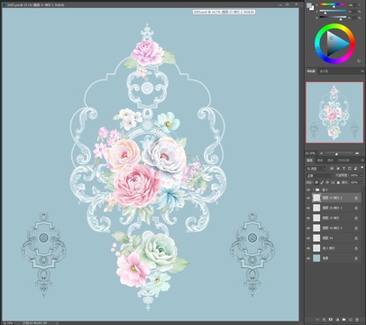Open the layer filter type dropdown
This screenshot has height=325, width=366.
click(316, 169)
